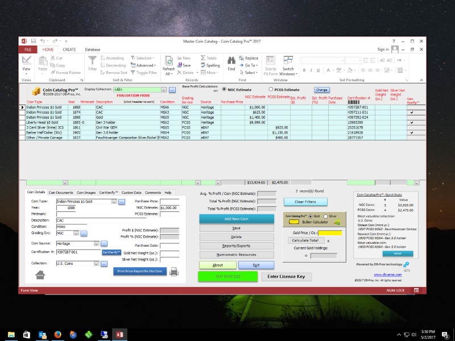Select the NGC Estimate radio button
Screen dimensions: 455x341
tap(224, 89)
